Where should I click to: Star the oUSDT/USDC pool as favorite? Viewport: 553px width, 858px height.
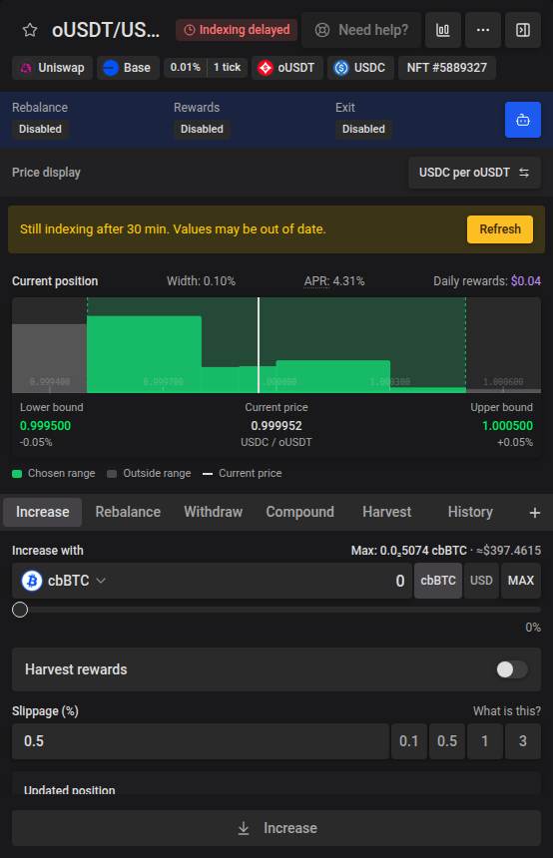[x=30, y=30]
